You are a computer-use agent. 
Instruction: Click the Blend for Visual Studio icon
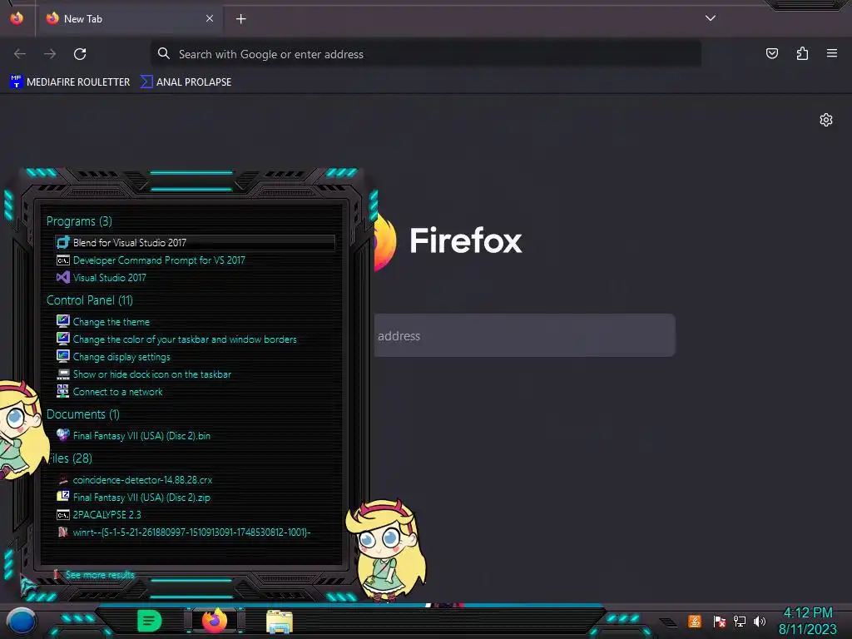(x=63, y=242)
